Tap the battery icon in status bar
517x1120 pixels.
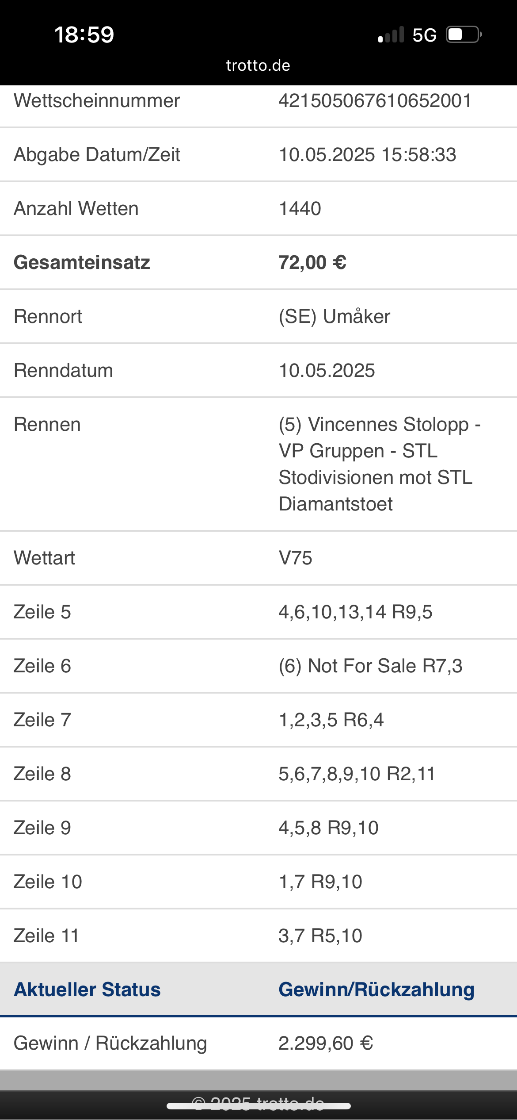[464, 35]
